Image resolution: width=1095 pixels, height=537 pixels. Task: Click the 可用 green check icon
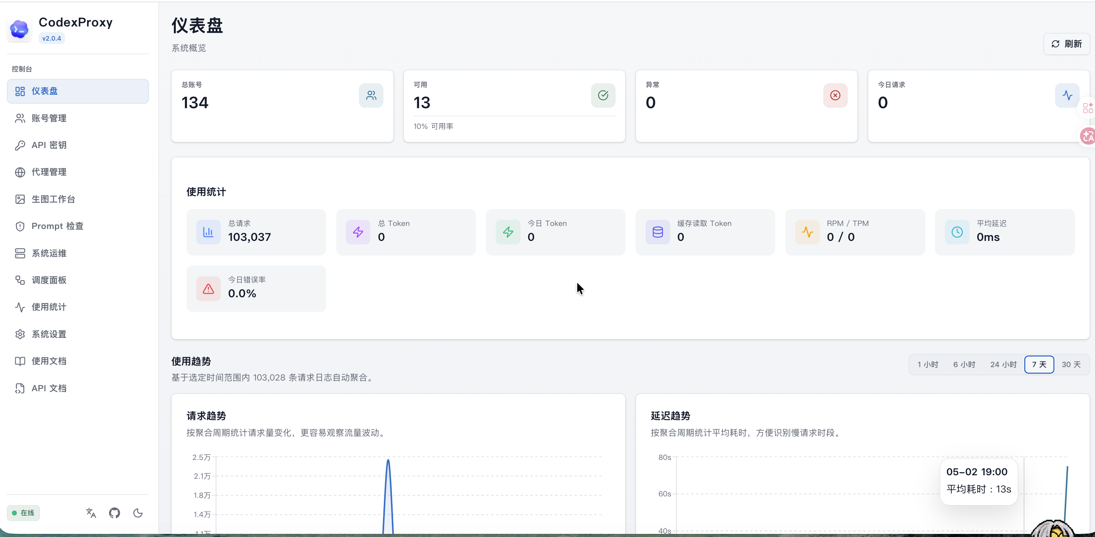[603, 95]
